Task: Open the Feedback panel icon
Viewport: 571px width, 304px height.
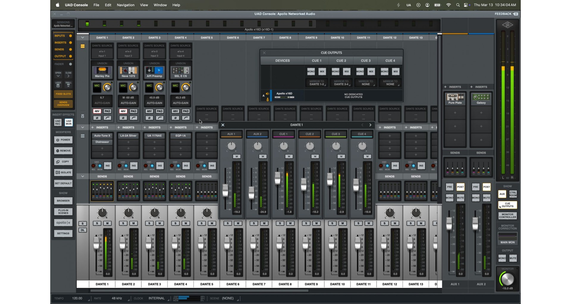Action: [515, 14]
